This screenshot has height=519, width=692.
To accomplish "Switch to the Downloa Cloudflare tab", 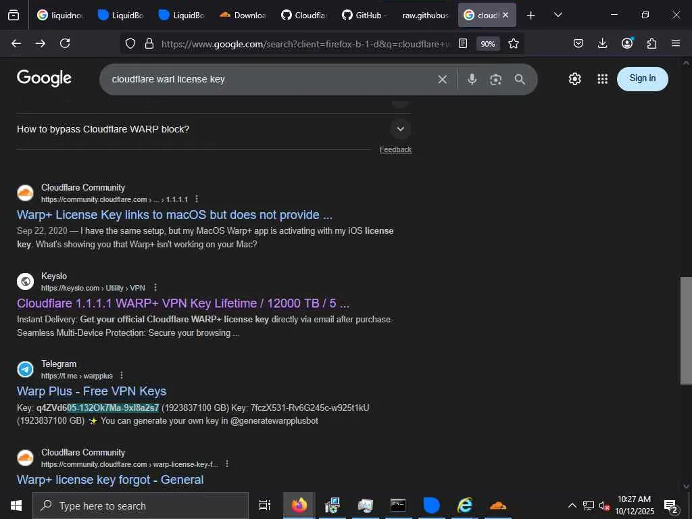I will (x=243, y=15).
